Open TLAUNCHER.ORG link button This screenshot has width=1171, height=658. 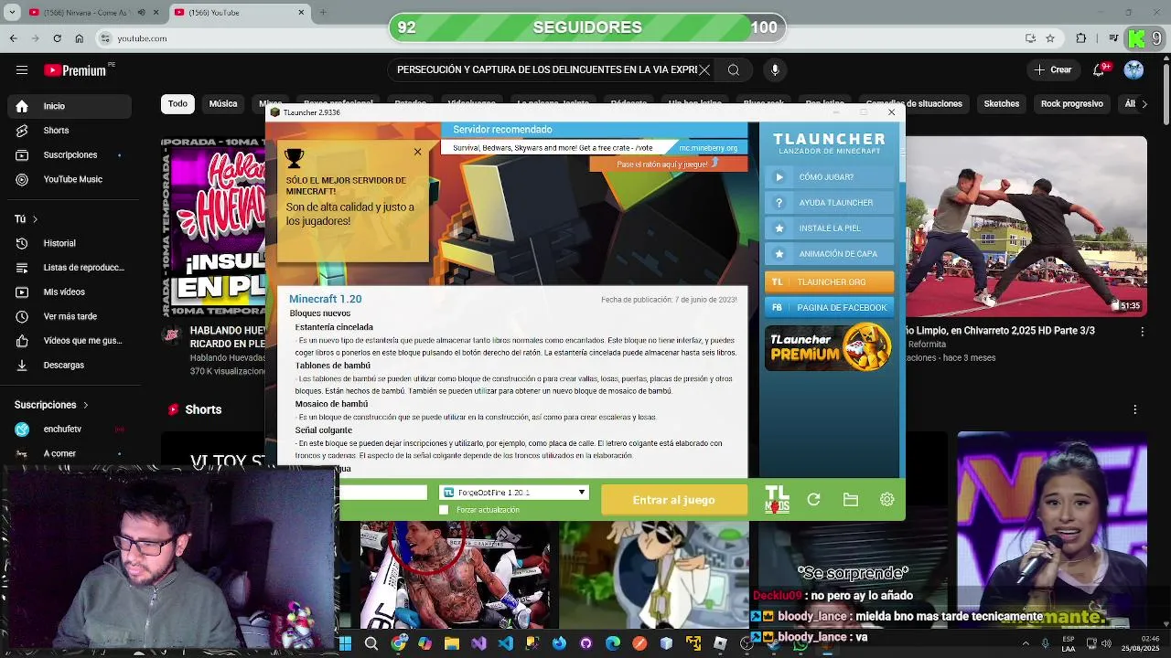coord(829,282)
